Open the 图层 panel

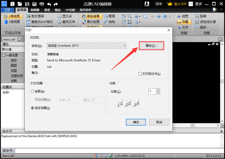[109, 16]
